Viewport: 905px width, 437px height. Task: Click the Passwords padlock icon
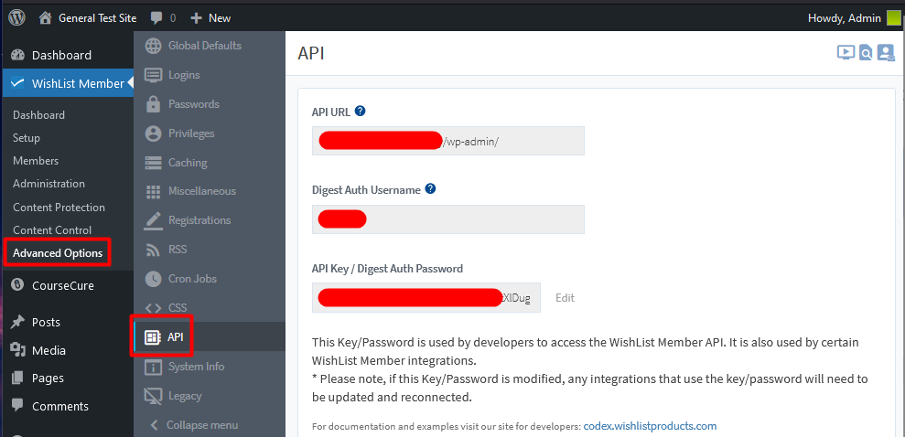pyautogui.click(x=153, y=104)
